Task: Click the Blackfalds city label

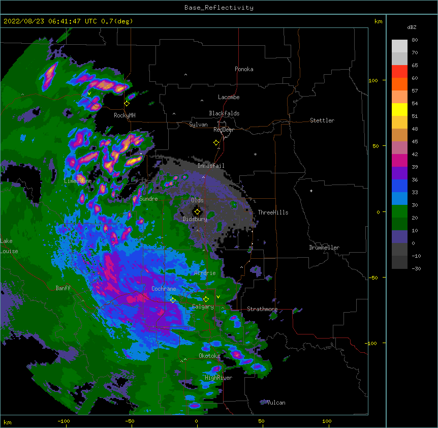Action: tap(224, 113)
